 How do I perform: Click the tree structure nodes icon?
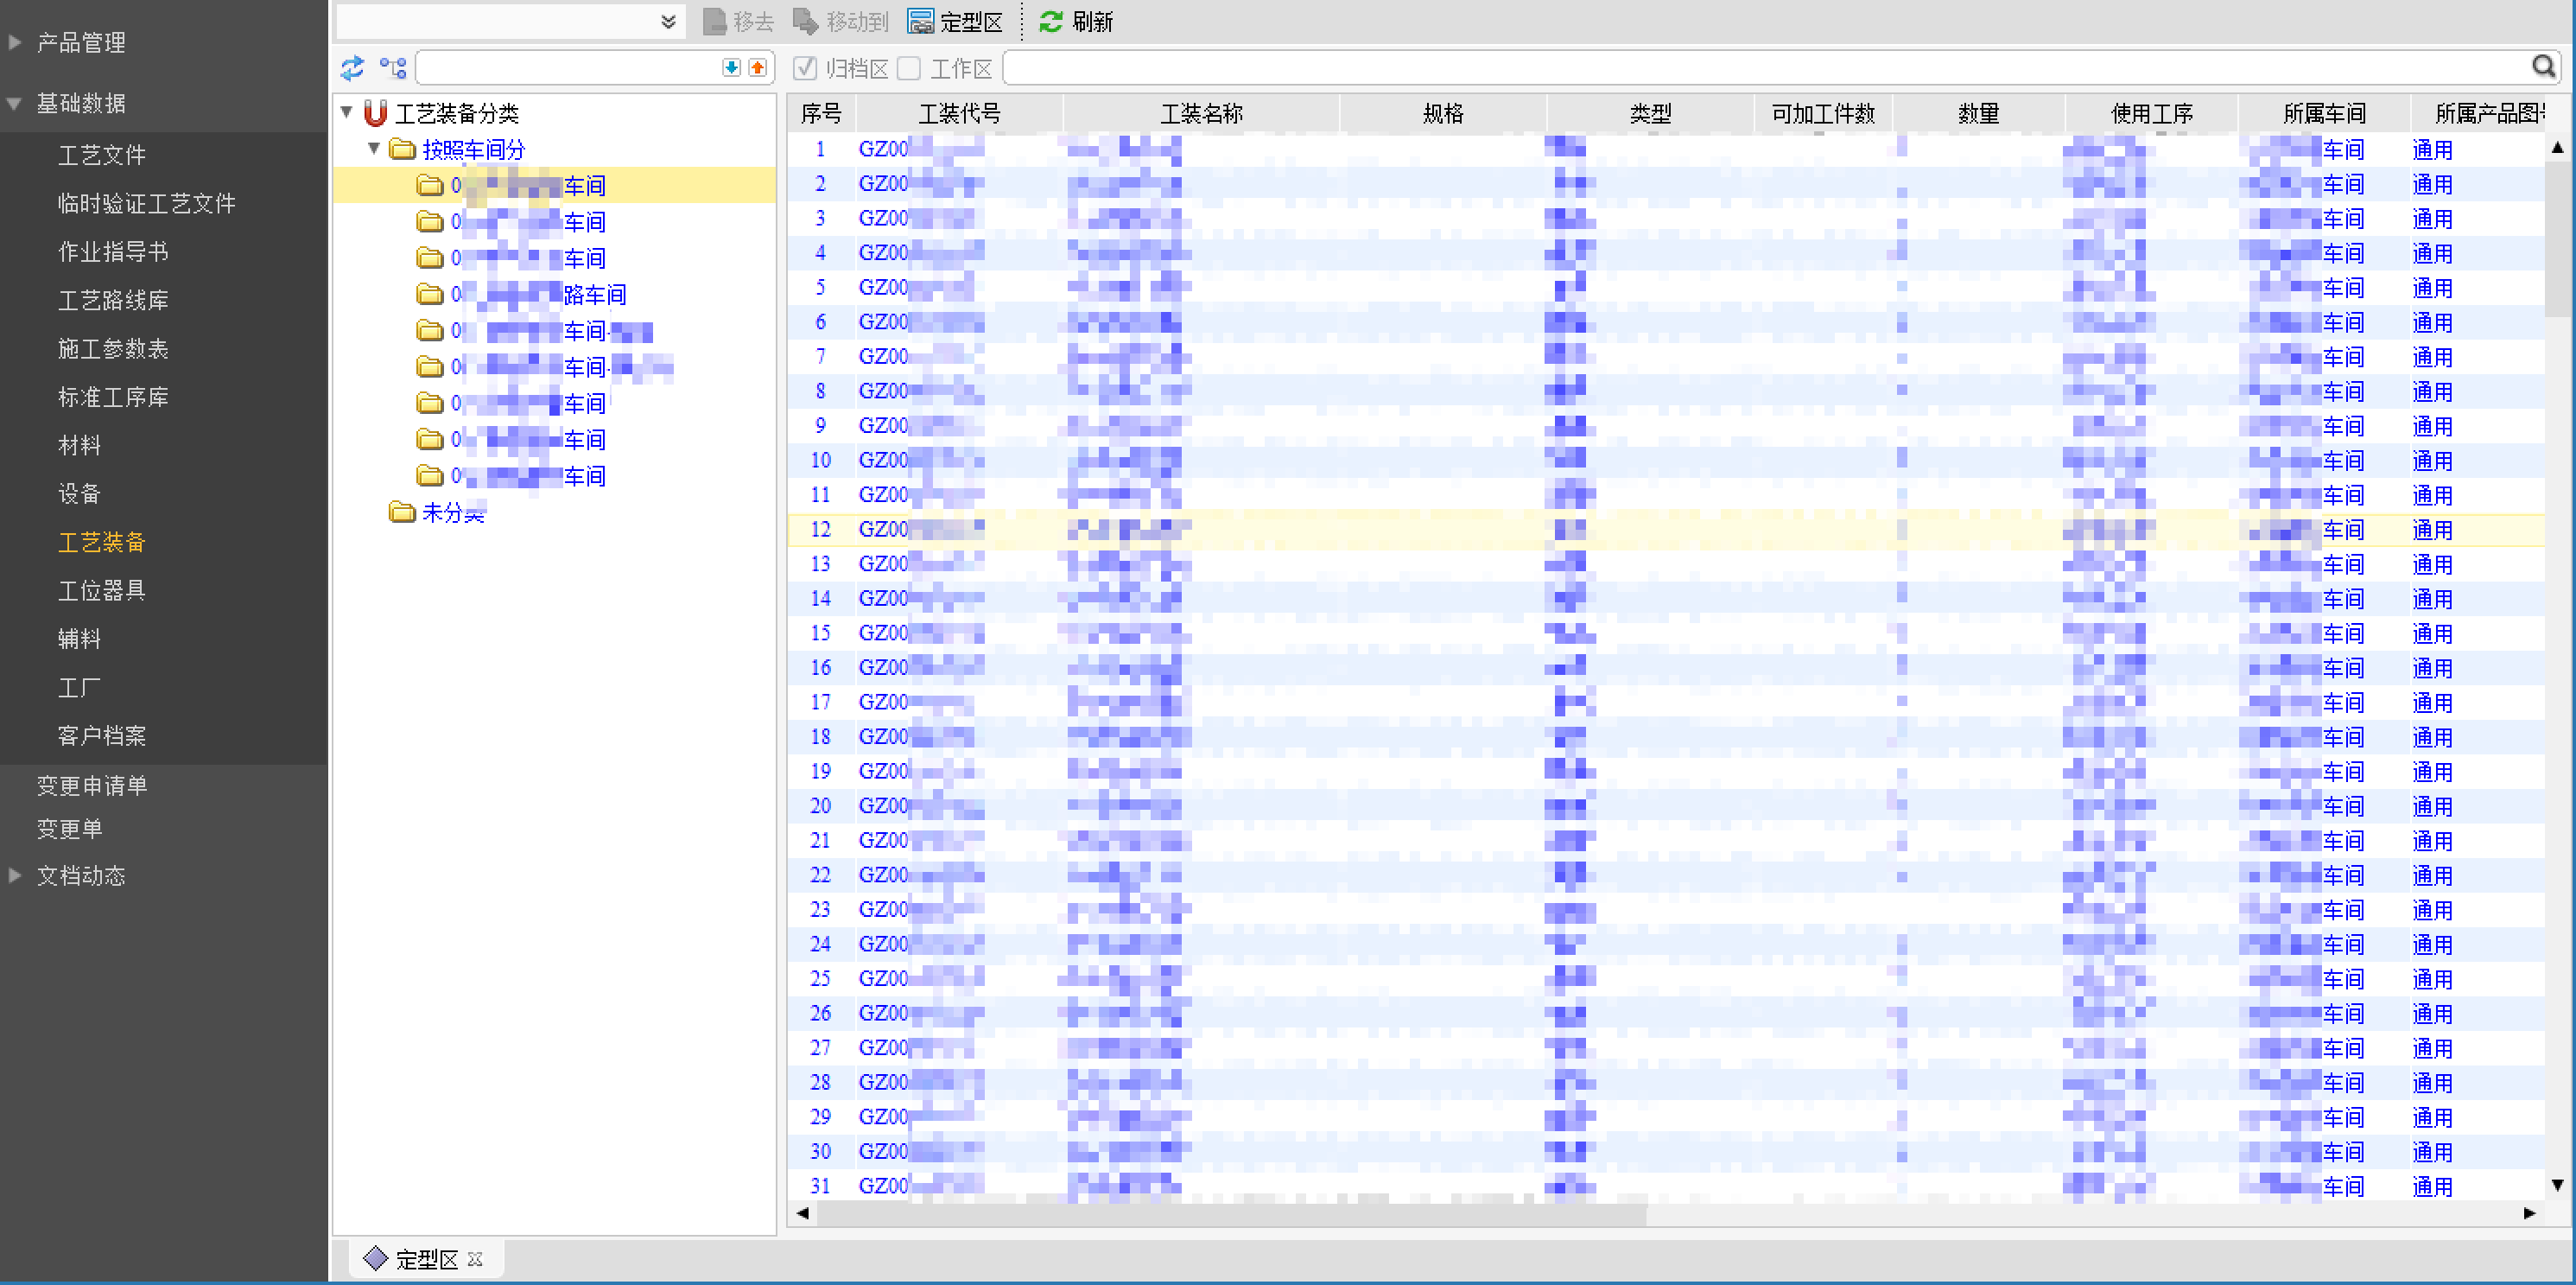point(393,68)
